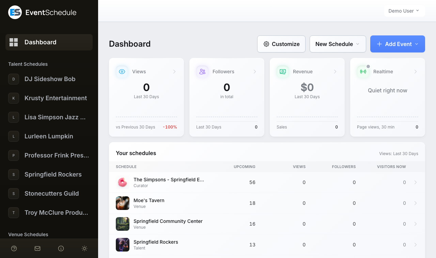436x258 pixels.
Task: Click Springfield Rockers sidebar letter avatar
Action: pyautogui.click(x=14, y=174)
